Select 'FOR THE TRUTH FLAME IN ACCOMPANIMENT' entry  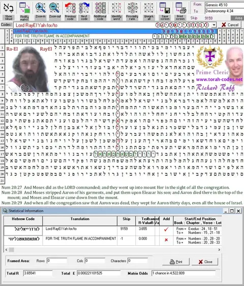[115, 36]
